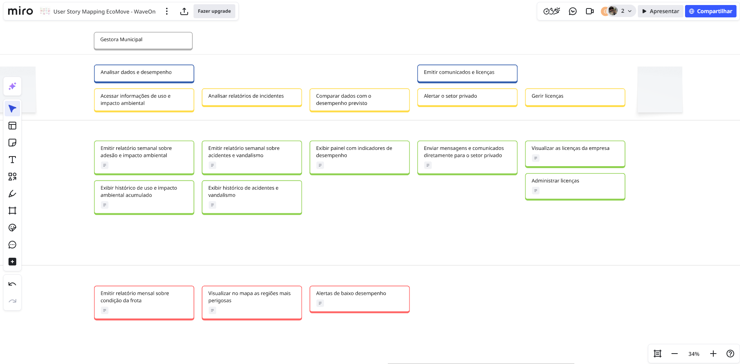The width and height of the screenshot is (740, 364).
Task: Open the export board icon
Action: 184,12
